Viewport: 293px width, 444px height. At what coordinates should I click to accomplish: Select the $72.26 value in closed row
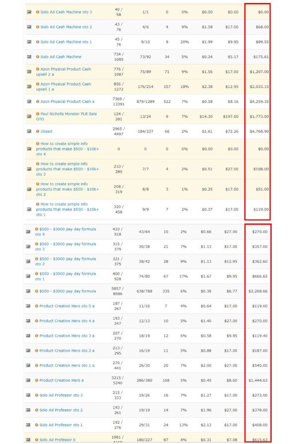(x=232, y=132)
